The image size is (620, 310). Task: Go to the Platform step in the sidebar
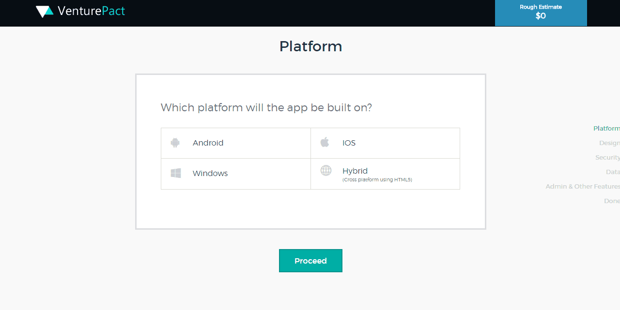tap(606, 129)
